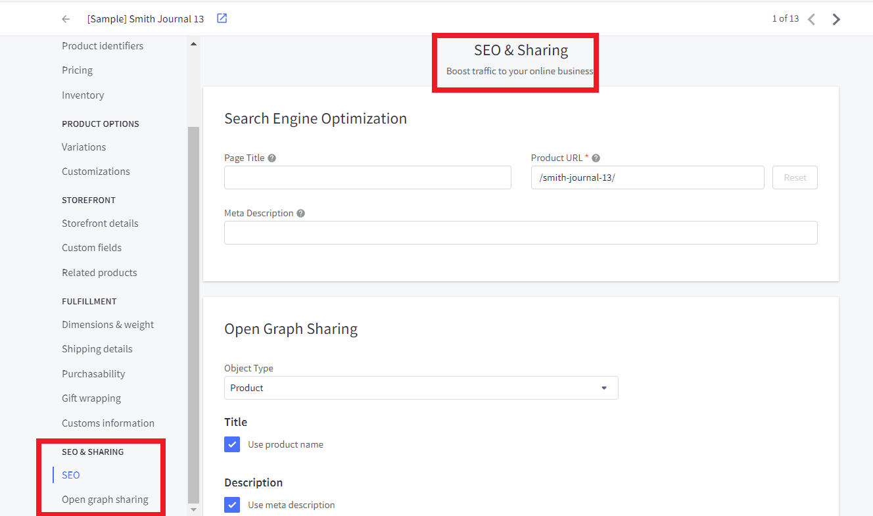Click "Boost traffic to your online business" text
This screenshot has width=873, height=516.
point(520,71)
